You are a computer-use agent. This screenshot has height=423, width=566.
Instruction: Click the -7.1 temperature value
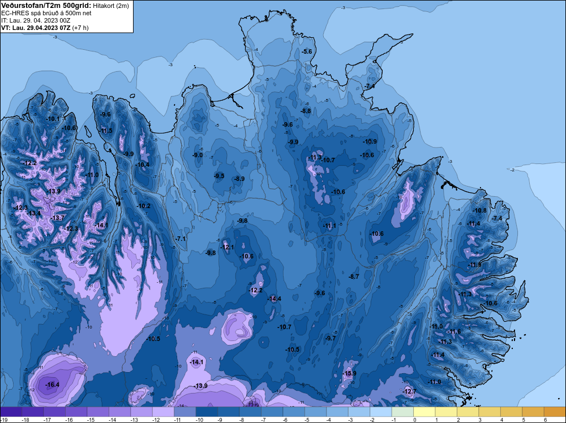tap(181, 239)
